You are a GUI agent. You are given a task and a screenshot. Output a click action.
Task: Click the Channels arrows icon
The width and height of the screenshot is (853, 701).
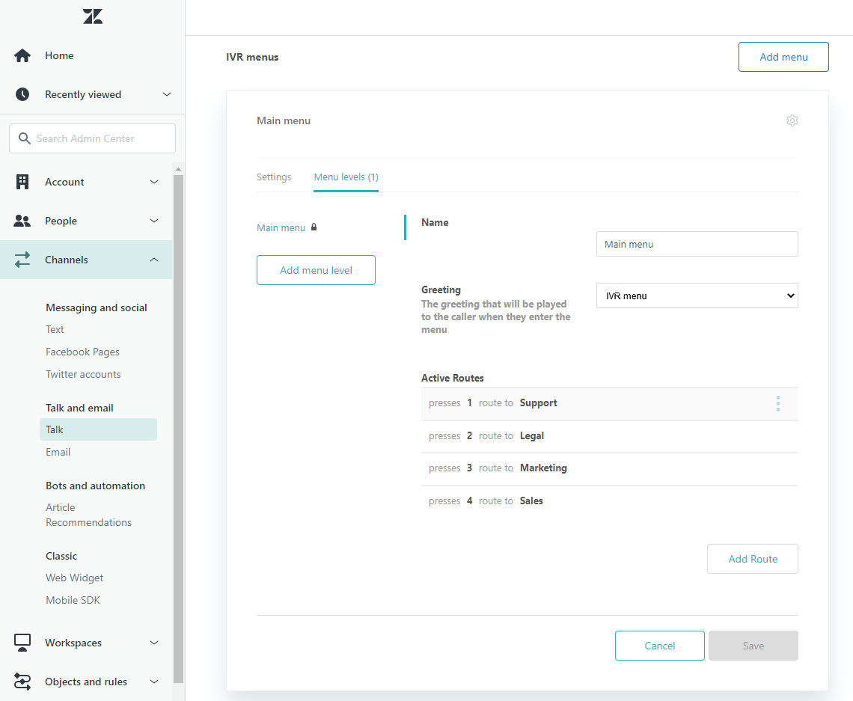(x=22, y=260)
